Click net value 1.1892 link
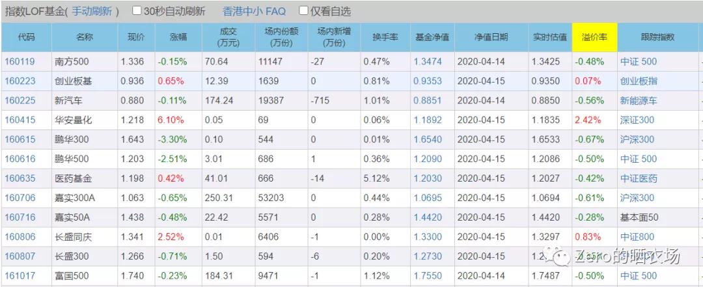This screenshot has width=703, height=287. click(428, 120)
